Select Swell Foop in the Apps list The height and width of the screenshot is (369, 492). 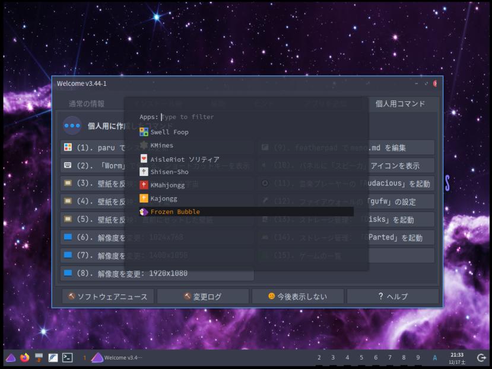click(x=246, y=132)
